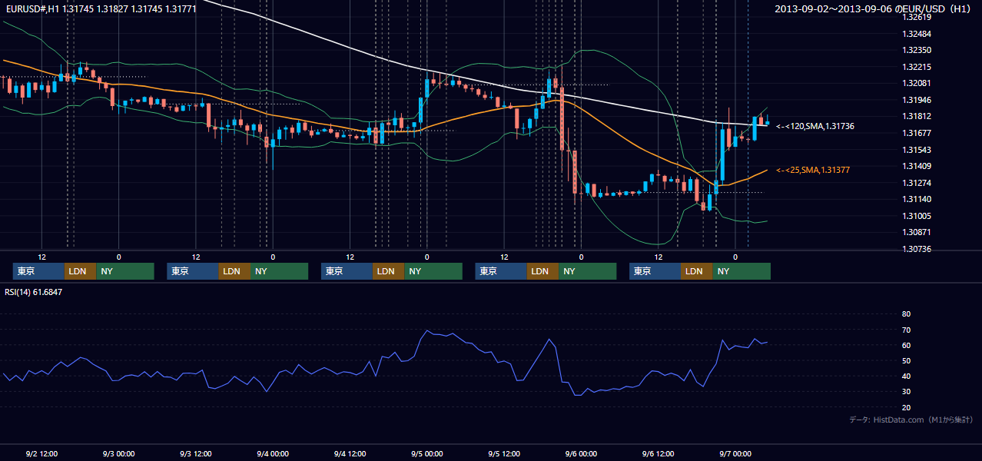Click price axis label 1.31274

point(917,183)
